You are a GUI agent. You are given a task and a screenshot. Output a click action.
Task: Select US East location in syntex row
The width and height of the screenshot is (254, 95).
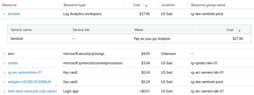tap(167, 63)
